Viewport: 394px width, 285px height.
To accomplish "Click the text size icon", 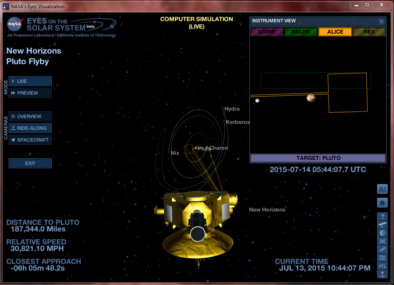I will [x=382, y=189].
